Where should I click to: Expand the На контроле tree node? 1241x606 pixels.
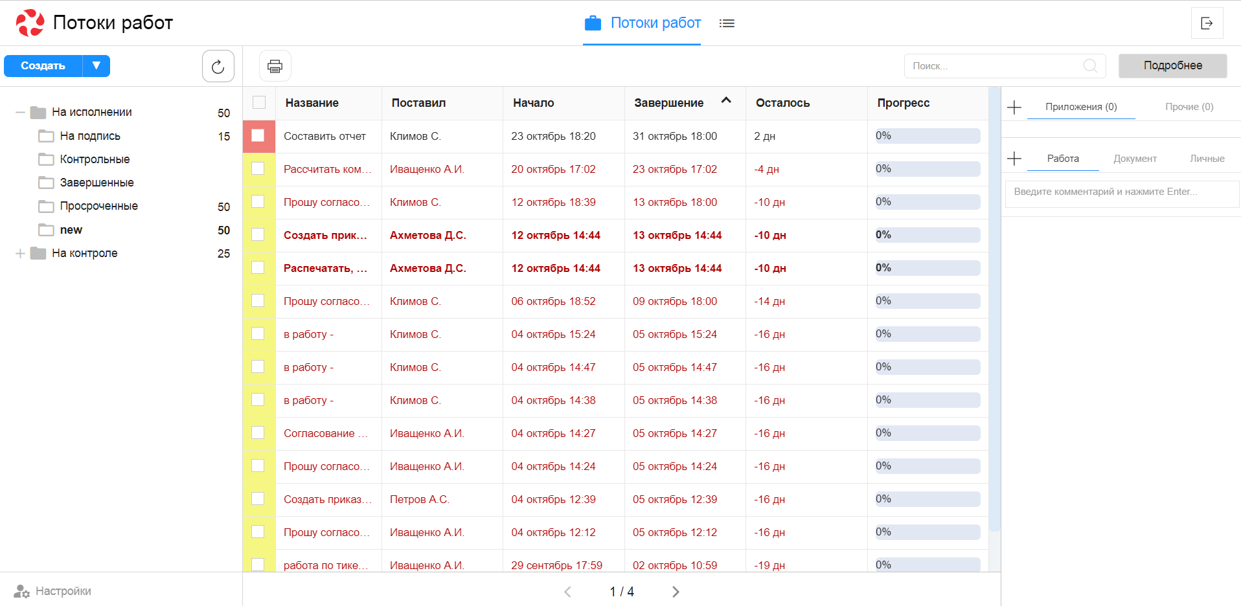click(20, 253)
